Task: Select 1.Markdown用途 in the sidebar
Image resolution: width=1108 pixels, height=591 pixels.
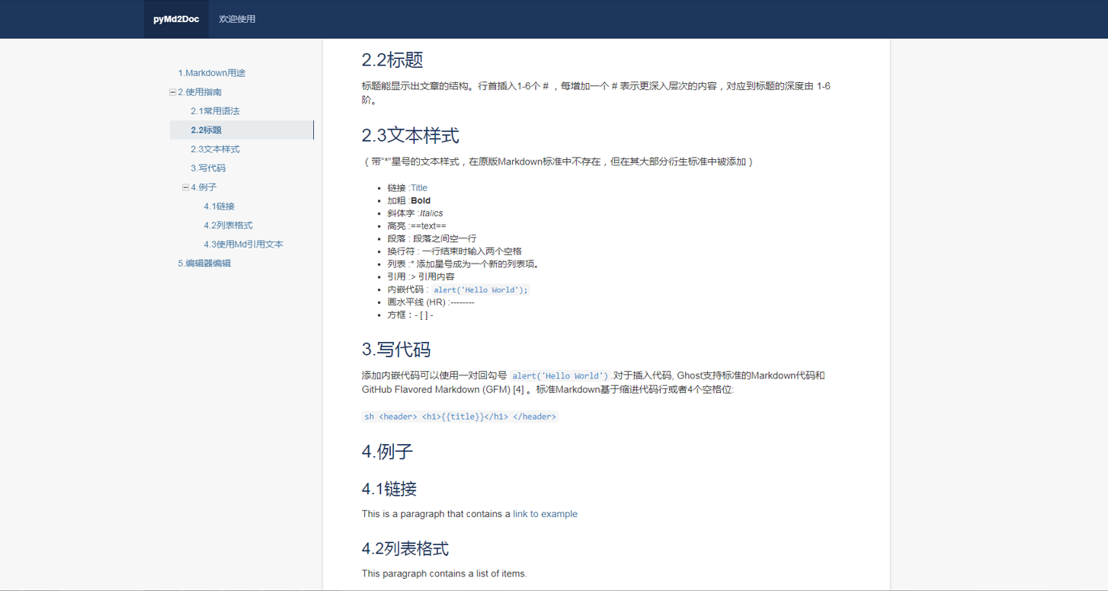Action: tap(211, 72)
